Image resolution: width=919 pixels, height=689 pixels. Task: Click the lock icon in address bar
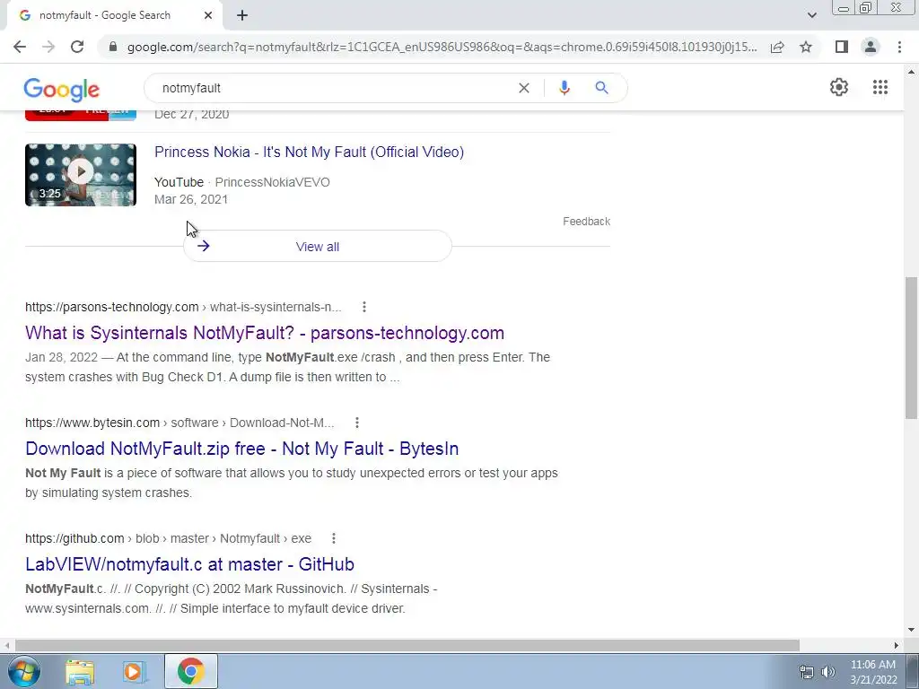113,47
